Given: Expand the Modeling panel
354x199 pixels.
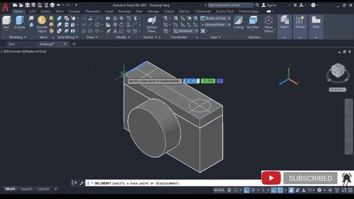Looking at the screenshot, I should 18,37.
